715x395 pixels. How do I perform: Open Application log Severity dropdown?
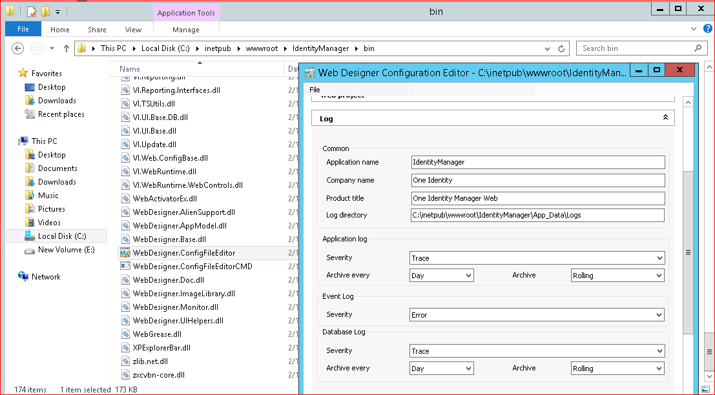(659, 258)
